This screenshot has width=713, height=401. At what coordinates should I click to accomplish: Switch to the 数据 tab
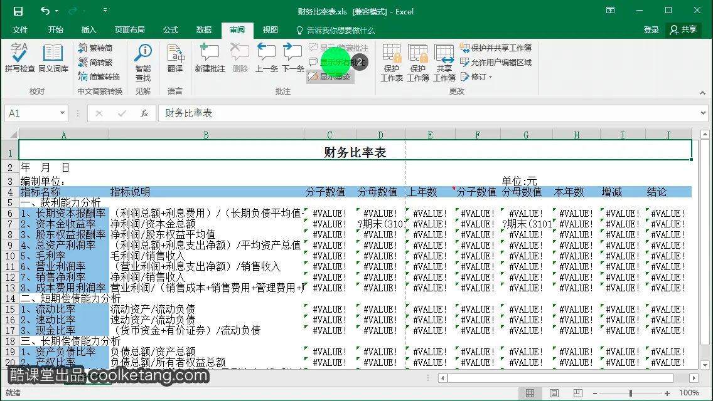click(x=204, y=30)
